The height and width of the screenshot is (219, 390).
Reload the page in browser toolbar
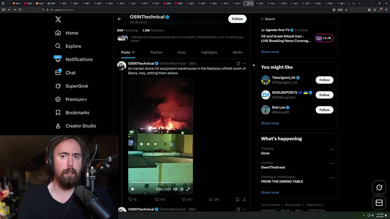pos(20,10)
